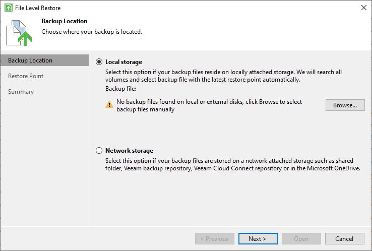
Task: Click the restore documents icon with green arrow
Action: [x=19, y=33]
